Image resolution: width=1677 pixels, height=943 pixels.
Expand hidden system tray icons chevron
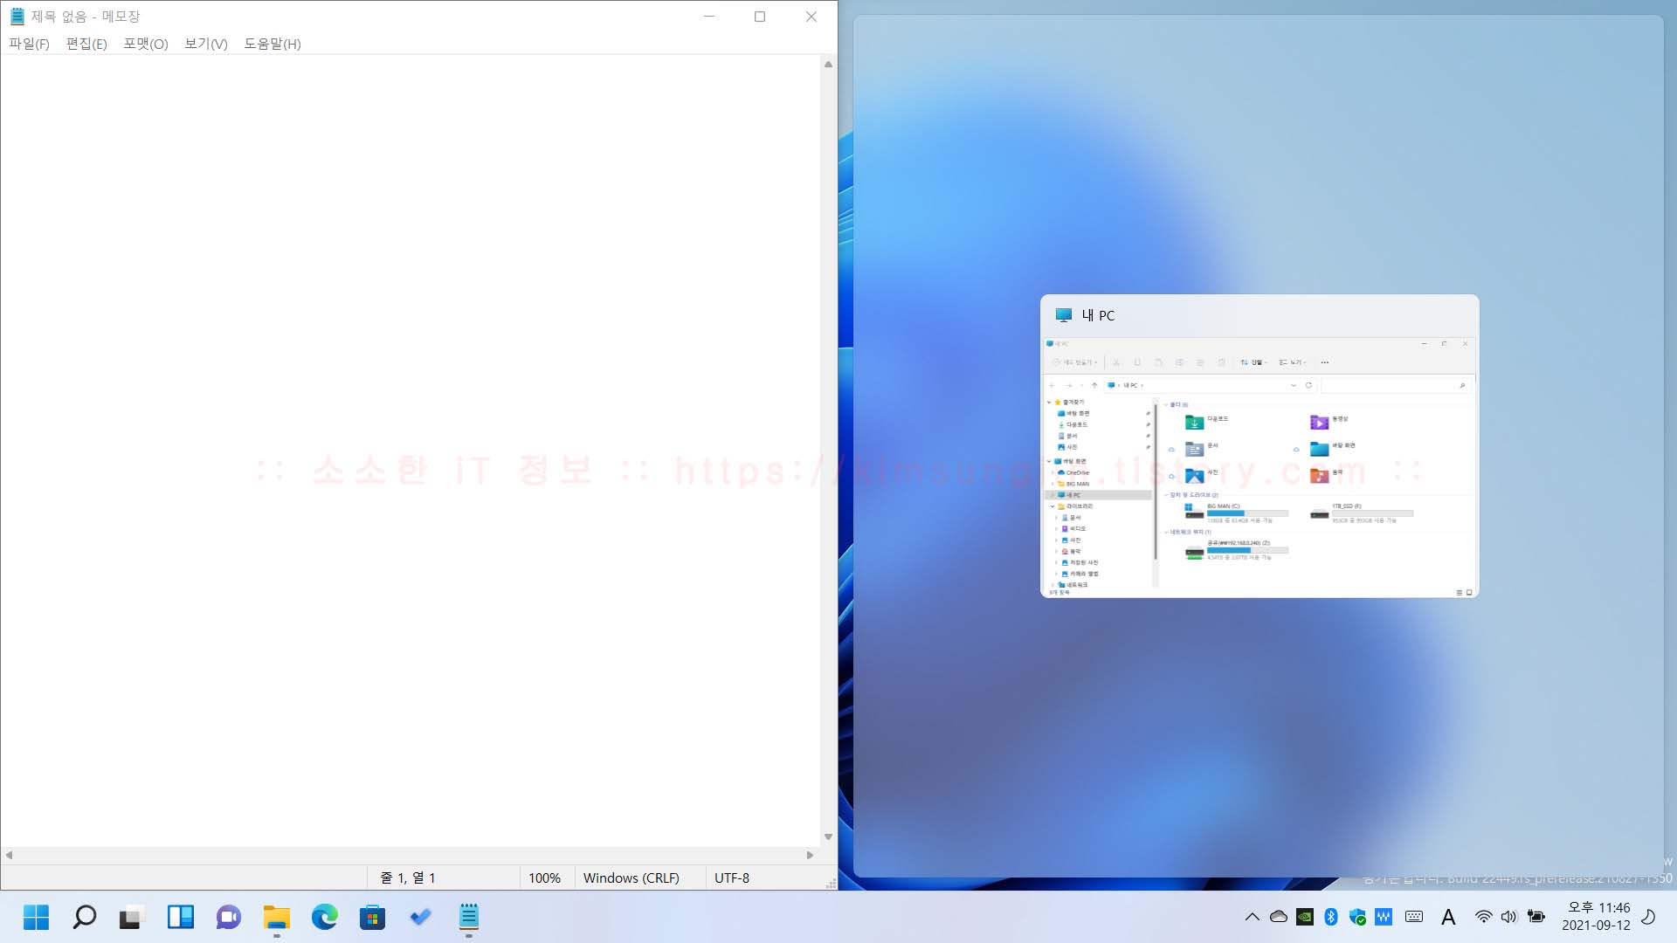coord(1252,917)
